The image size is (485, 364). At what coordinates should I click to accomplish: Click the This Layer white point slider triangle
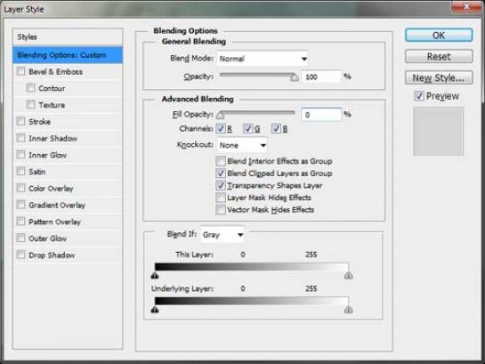point(348,275)
